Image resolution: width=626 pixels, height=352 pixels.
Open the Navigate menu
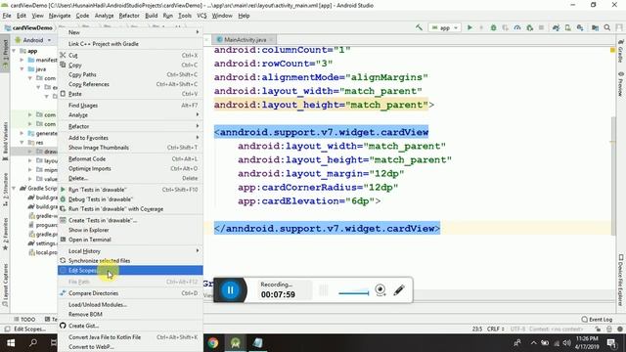click(x=60, y=16)
